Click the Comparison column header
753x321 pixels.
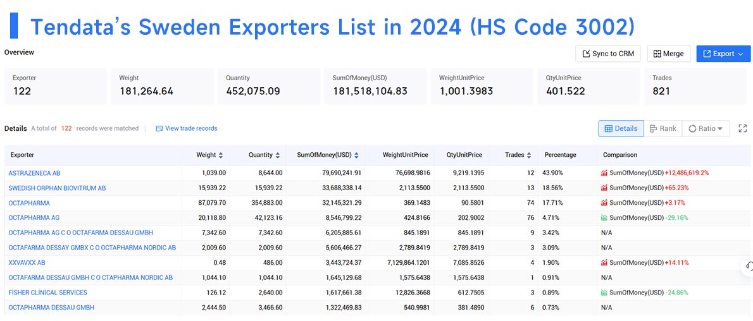620,155
